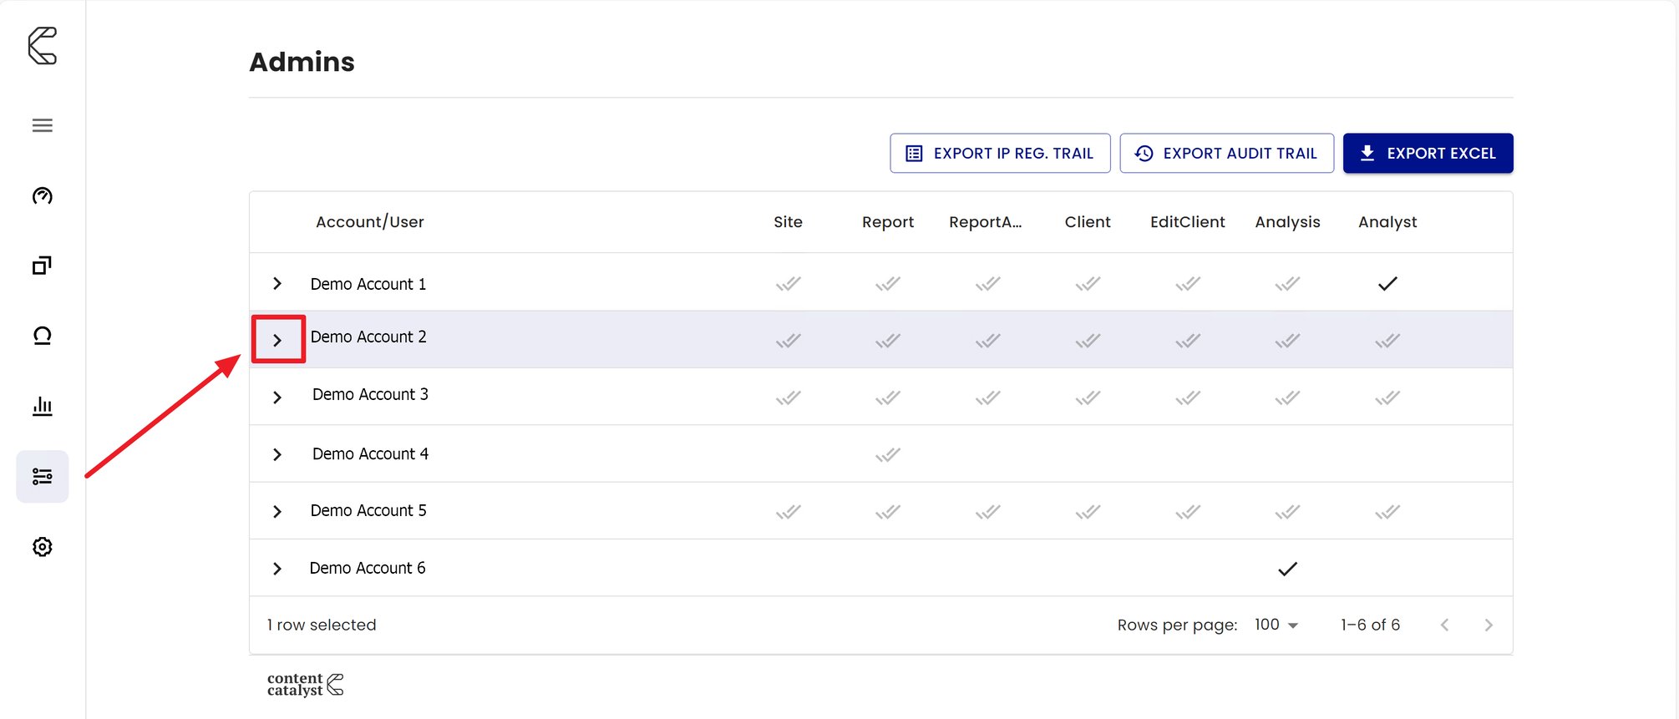Select the Demo Account 3 name text
The height and width of the screenshot is (719, 1679).
click(x=370, y=394)
